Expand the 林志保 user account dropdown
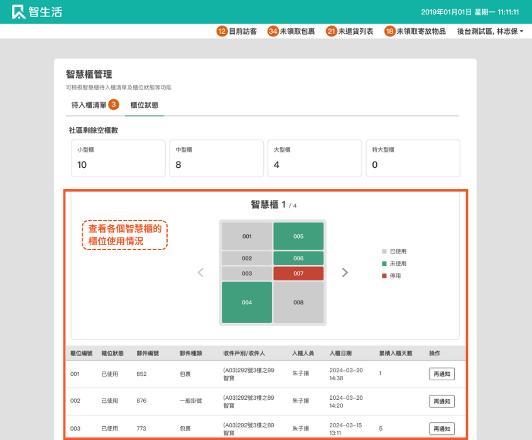This screenshot has width=532, height=440. [490, 31]
